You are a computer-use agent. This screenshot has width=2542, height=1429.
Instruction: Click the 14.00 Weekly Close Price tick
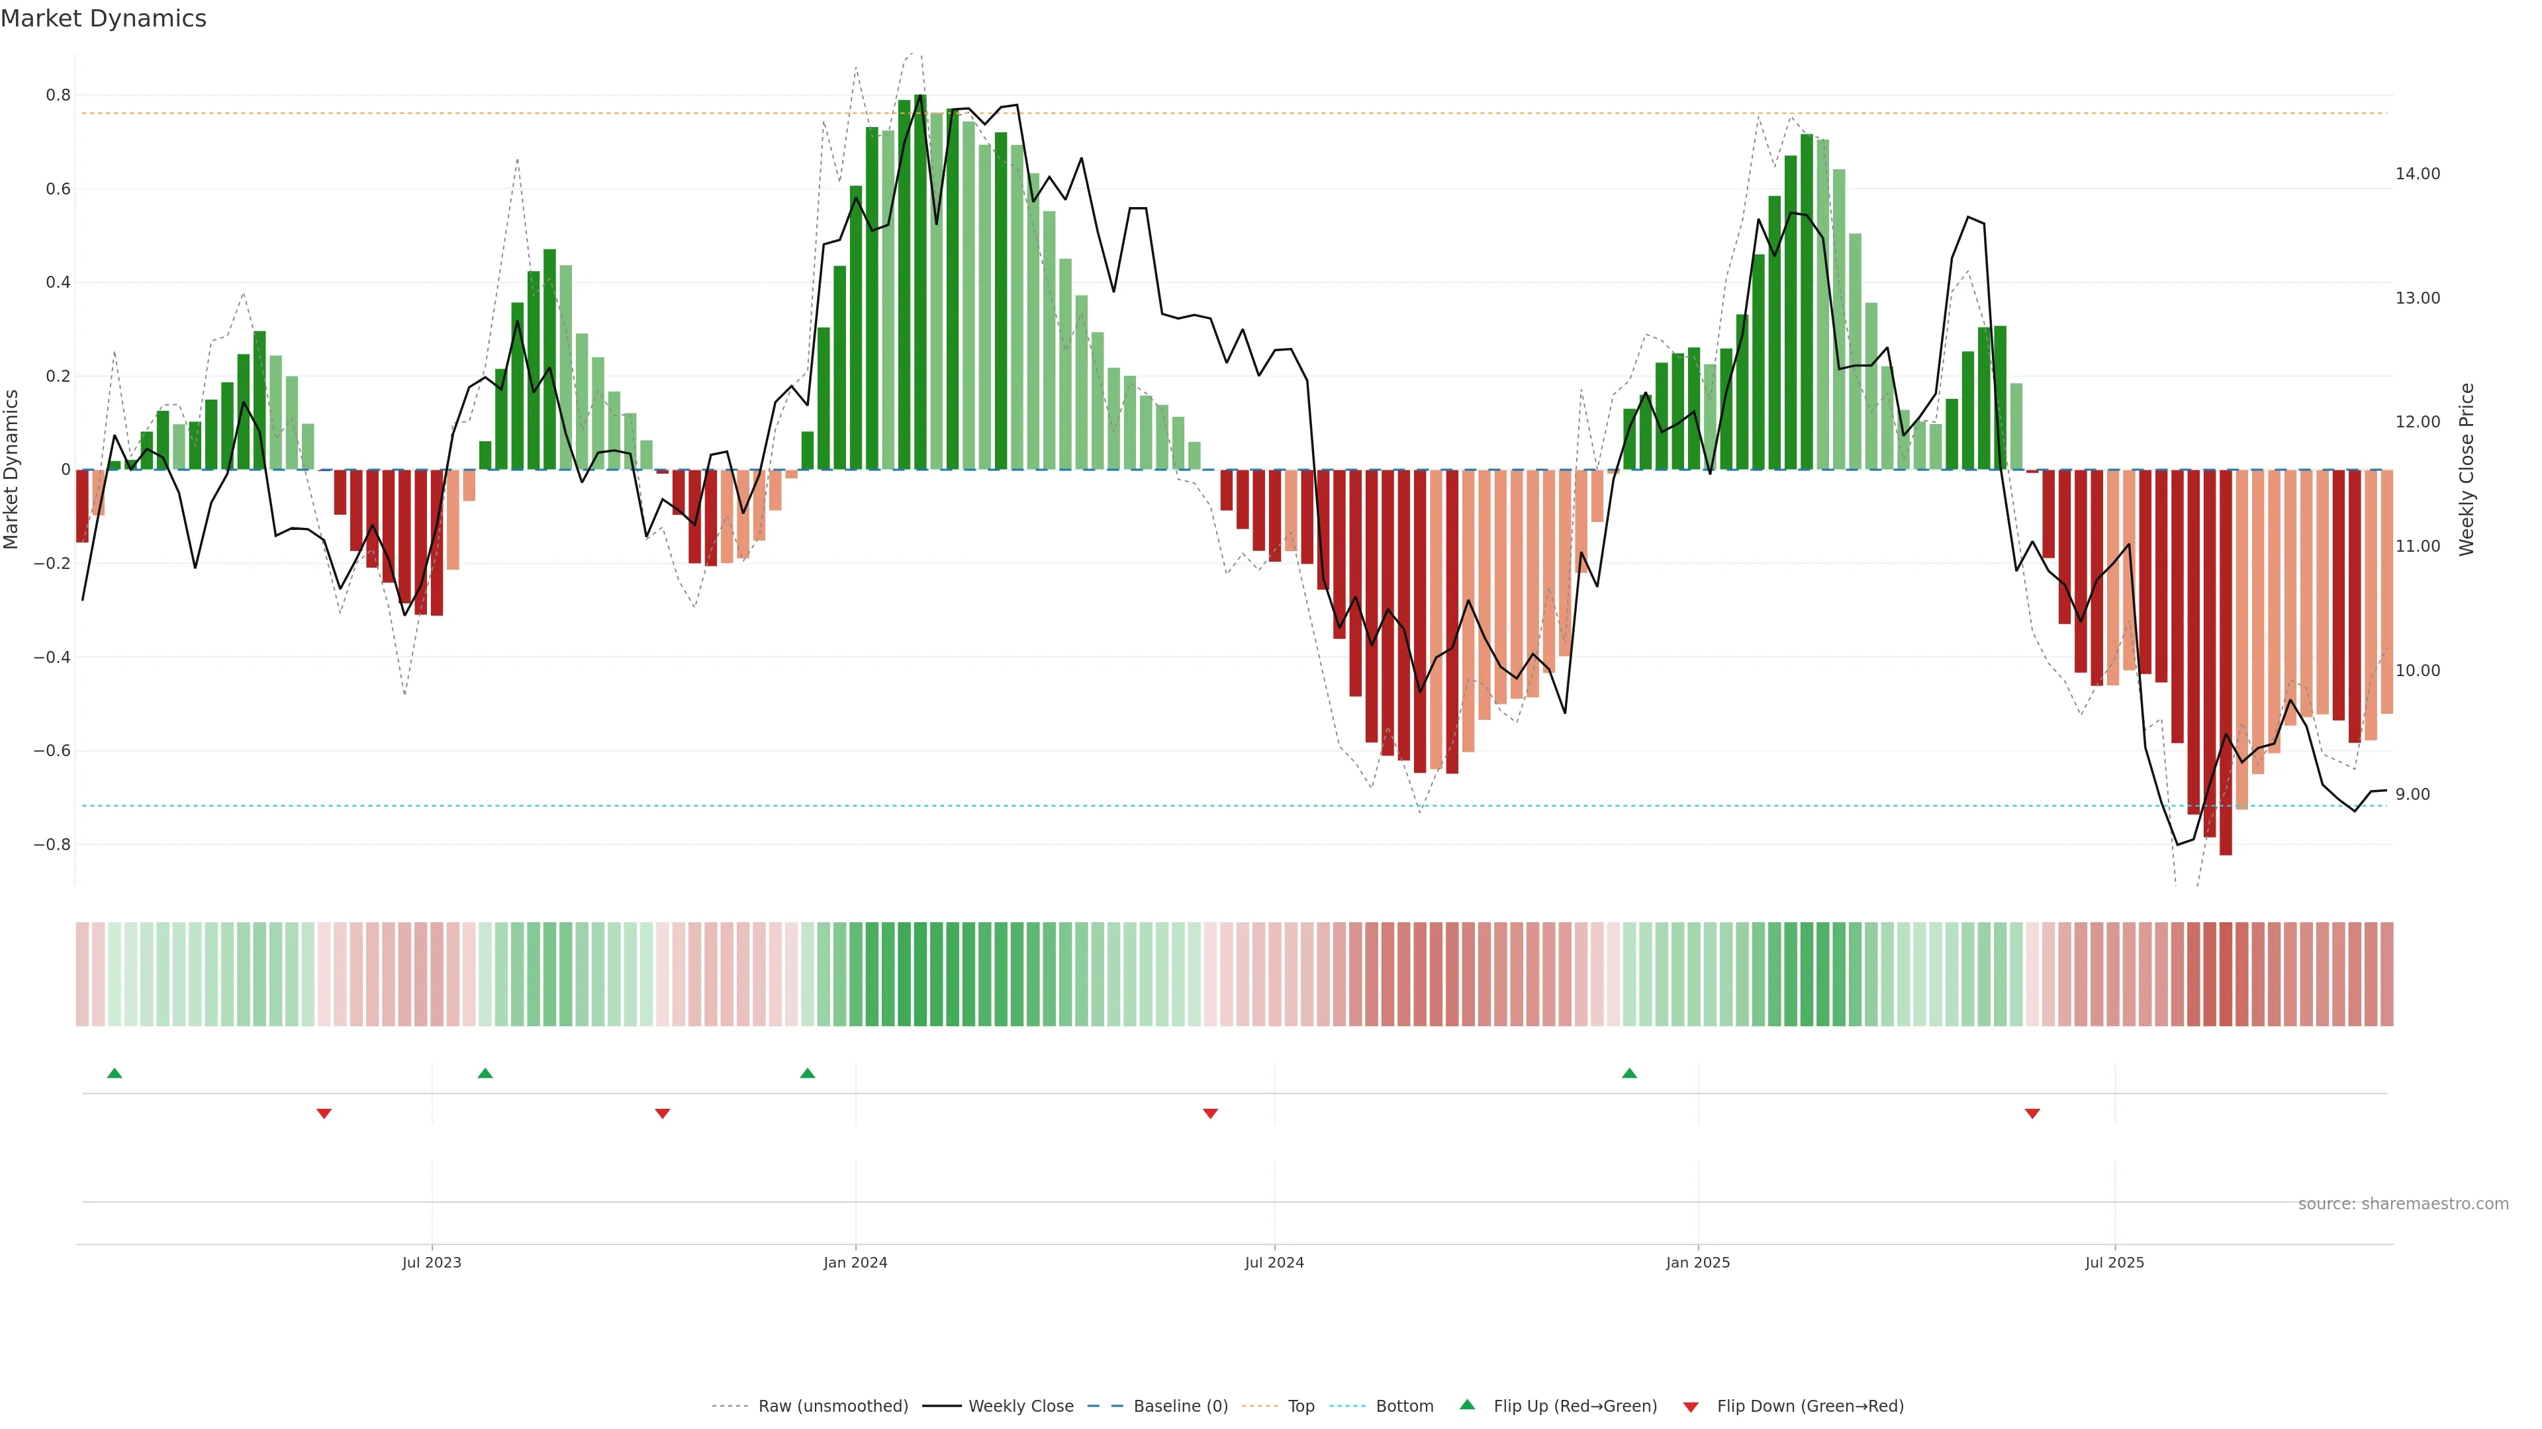click(x=2417, y=173)
